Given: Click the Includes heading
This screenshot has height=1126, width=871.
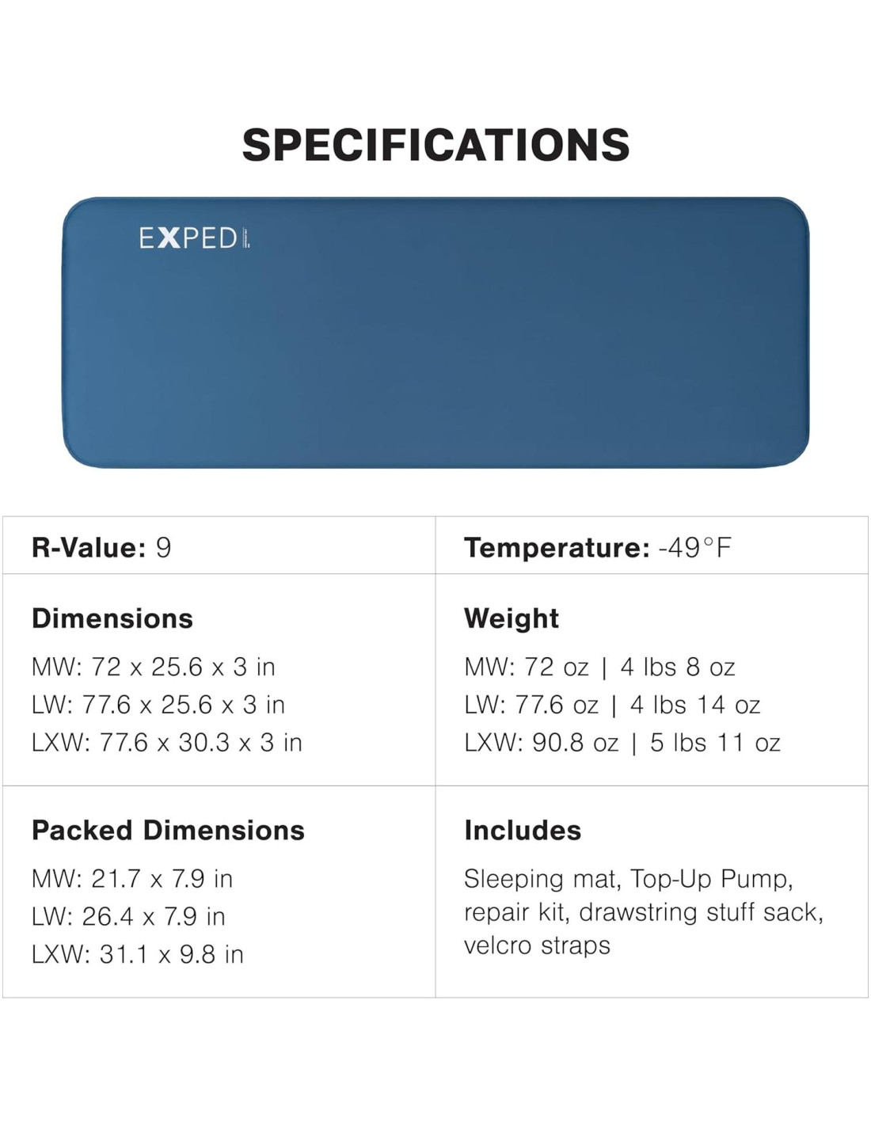Looking at the screenshot, I should click(x=523, y=830).
